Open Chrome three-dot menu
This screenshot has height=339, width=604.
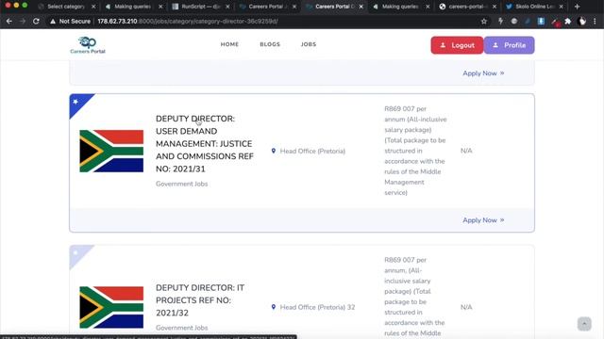coord(595,21)
